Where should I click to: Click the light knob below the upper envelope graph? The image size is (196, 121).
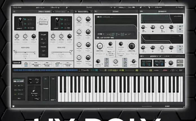click(162, 27)
